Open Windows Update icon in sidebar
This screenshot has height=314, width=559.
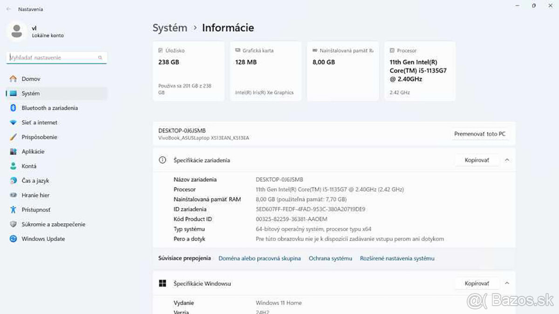tap(14, 239)
